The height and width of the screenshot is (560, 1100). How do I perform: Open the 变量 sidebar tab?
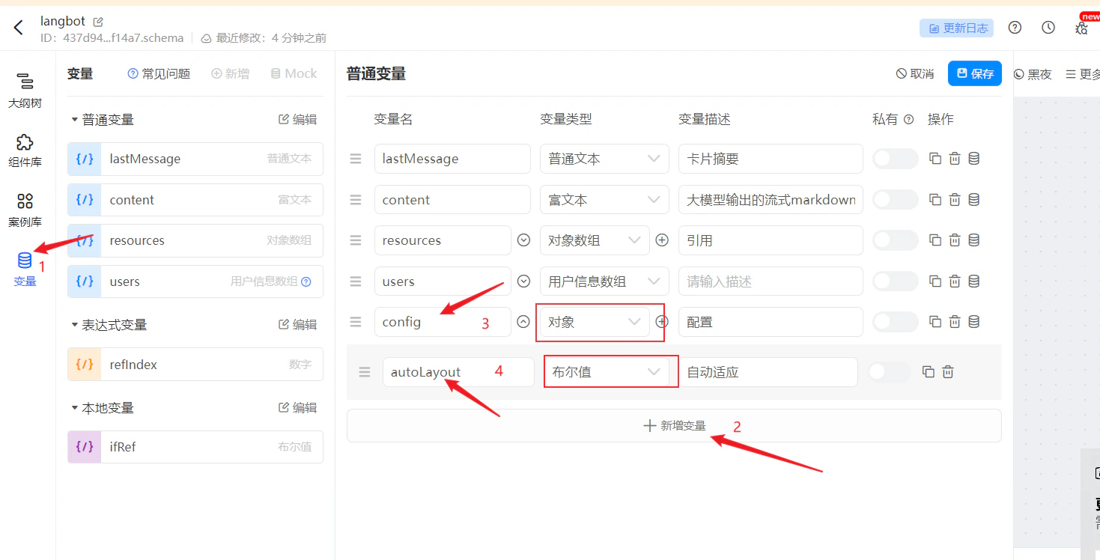click(25, 270)
